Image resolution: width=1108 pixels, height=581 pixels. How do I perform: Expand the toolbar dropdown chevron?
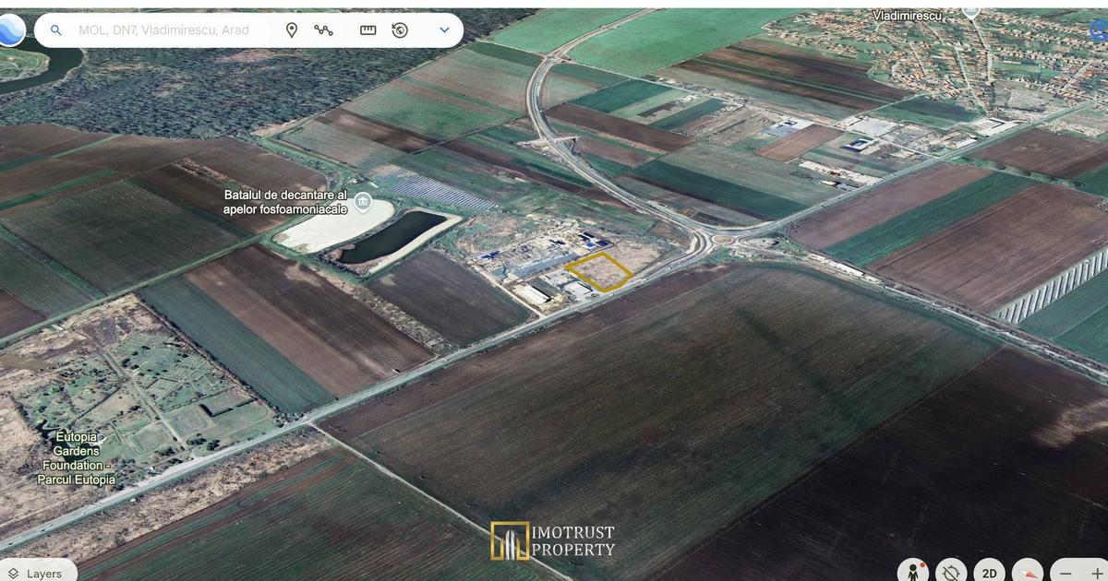[x=444, y=30]
